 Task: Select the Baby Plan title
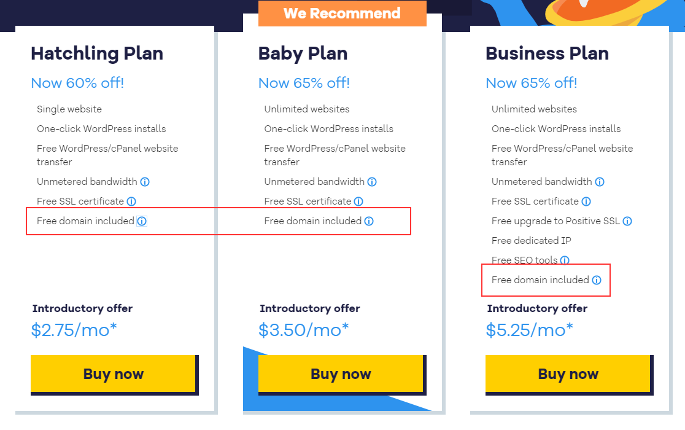303,53
